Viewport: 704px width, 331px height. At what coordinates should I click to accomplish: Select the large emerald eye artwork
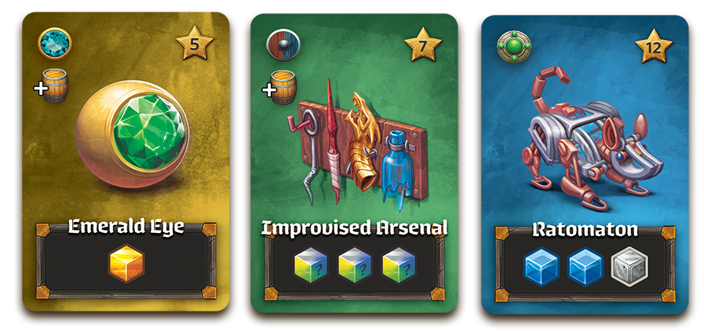[133, 133]
